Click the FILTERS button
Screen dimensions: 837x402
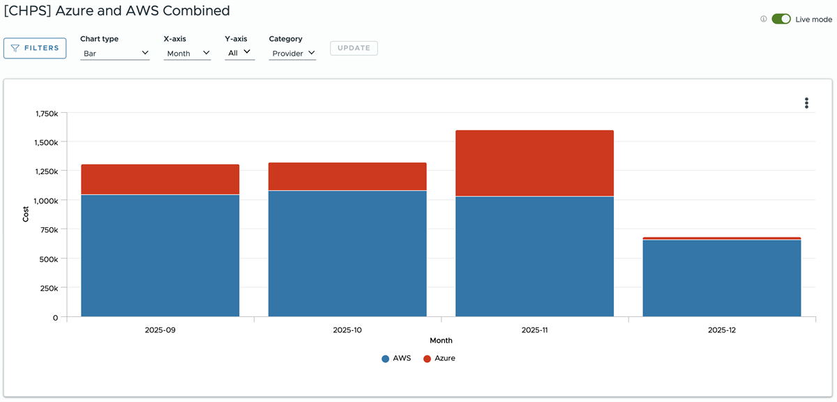35,48
